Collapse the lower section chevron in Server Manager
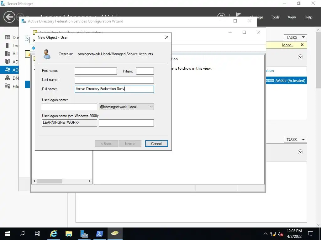321x240 pixels. point(300,152)
